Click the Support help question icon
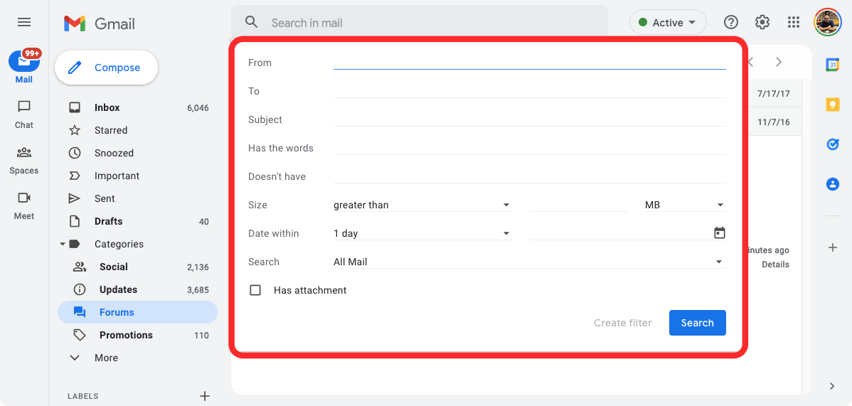 (731, 22)
